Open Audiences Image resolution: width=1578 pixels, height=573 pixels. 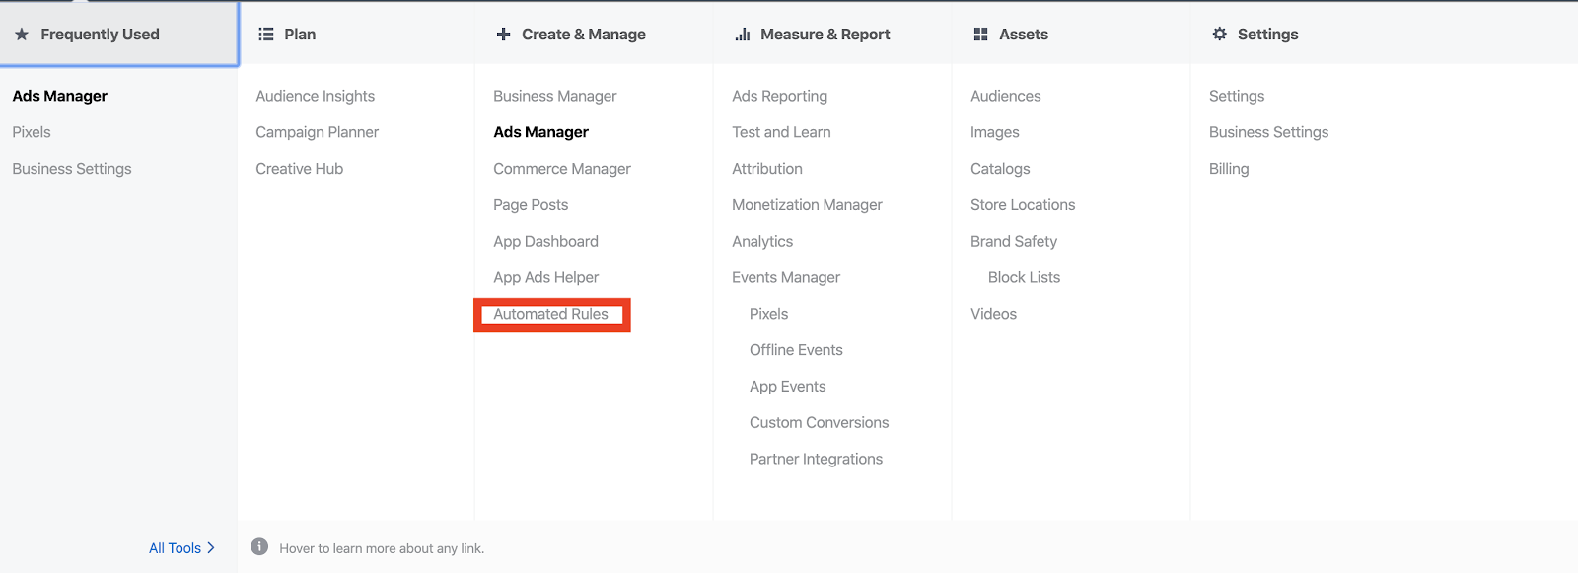pos(1006,96)
